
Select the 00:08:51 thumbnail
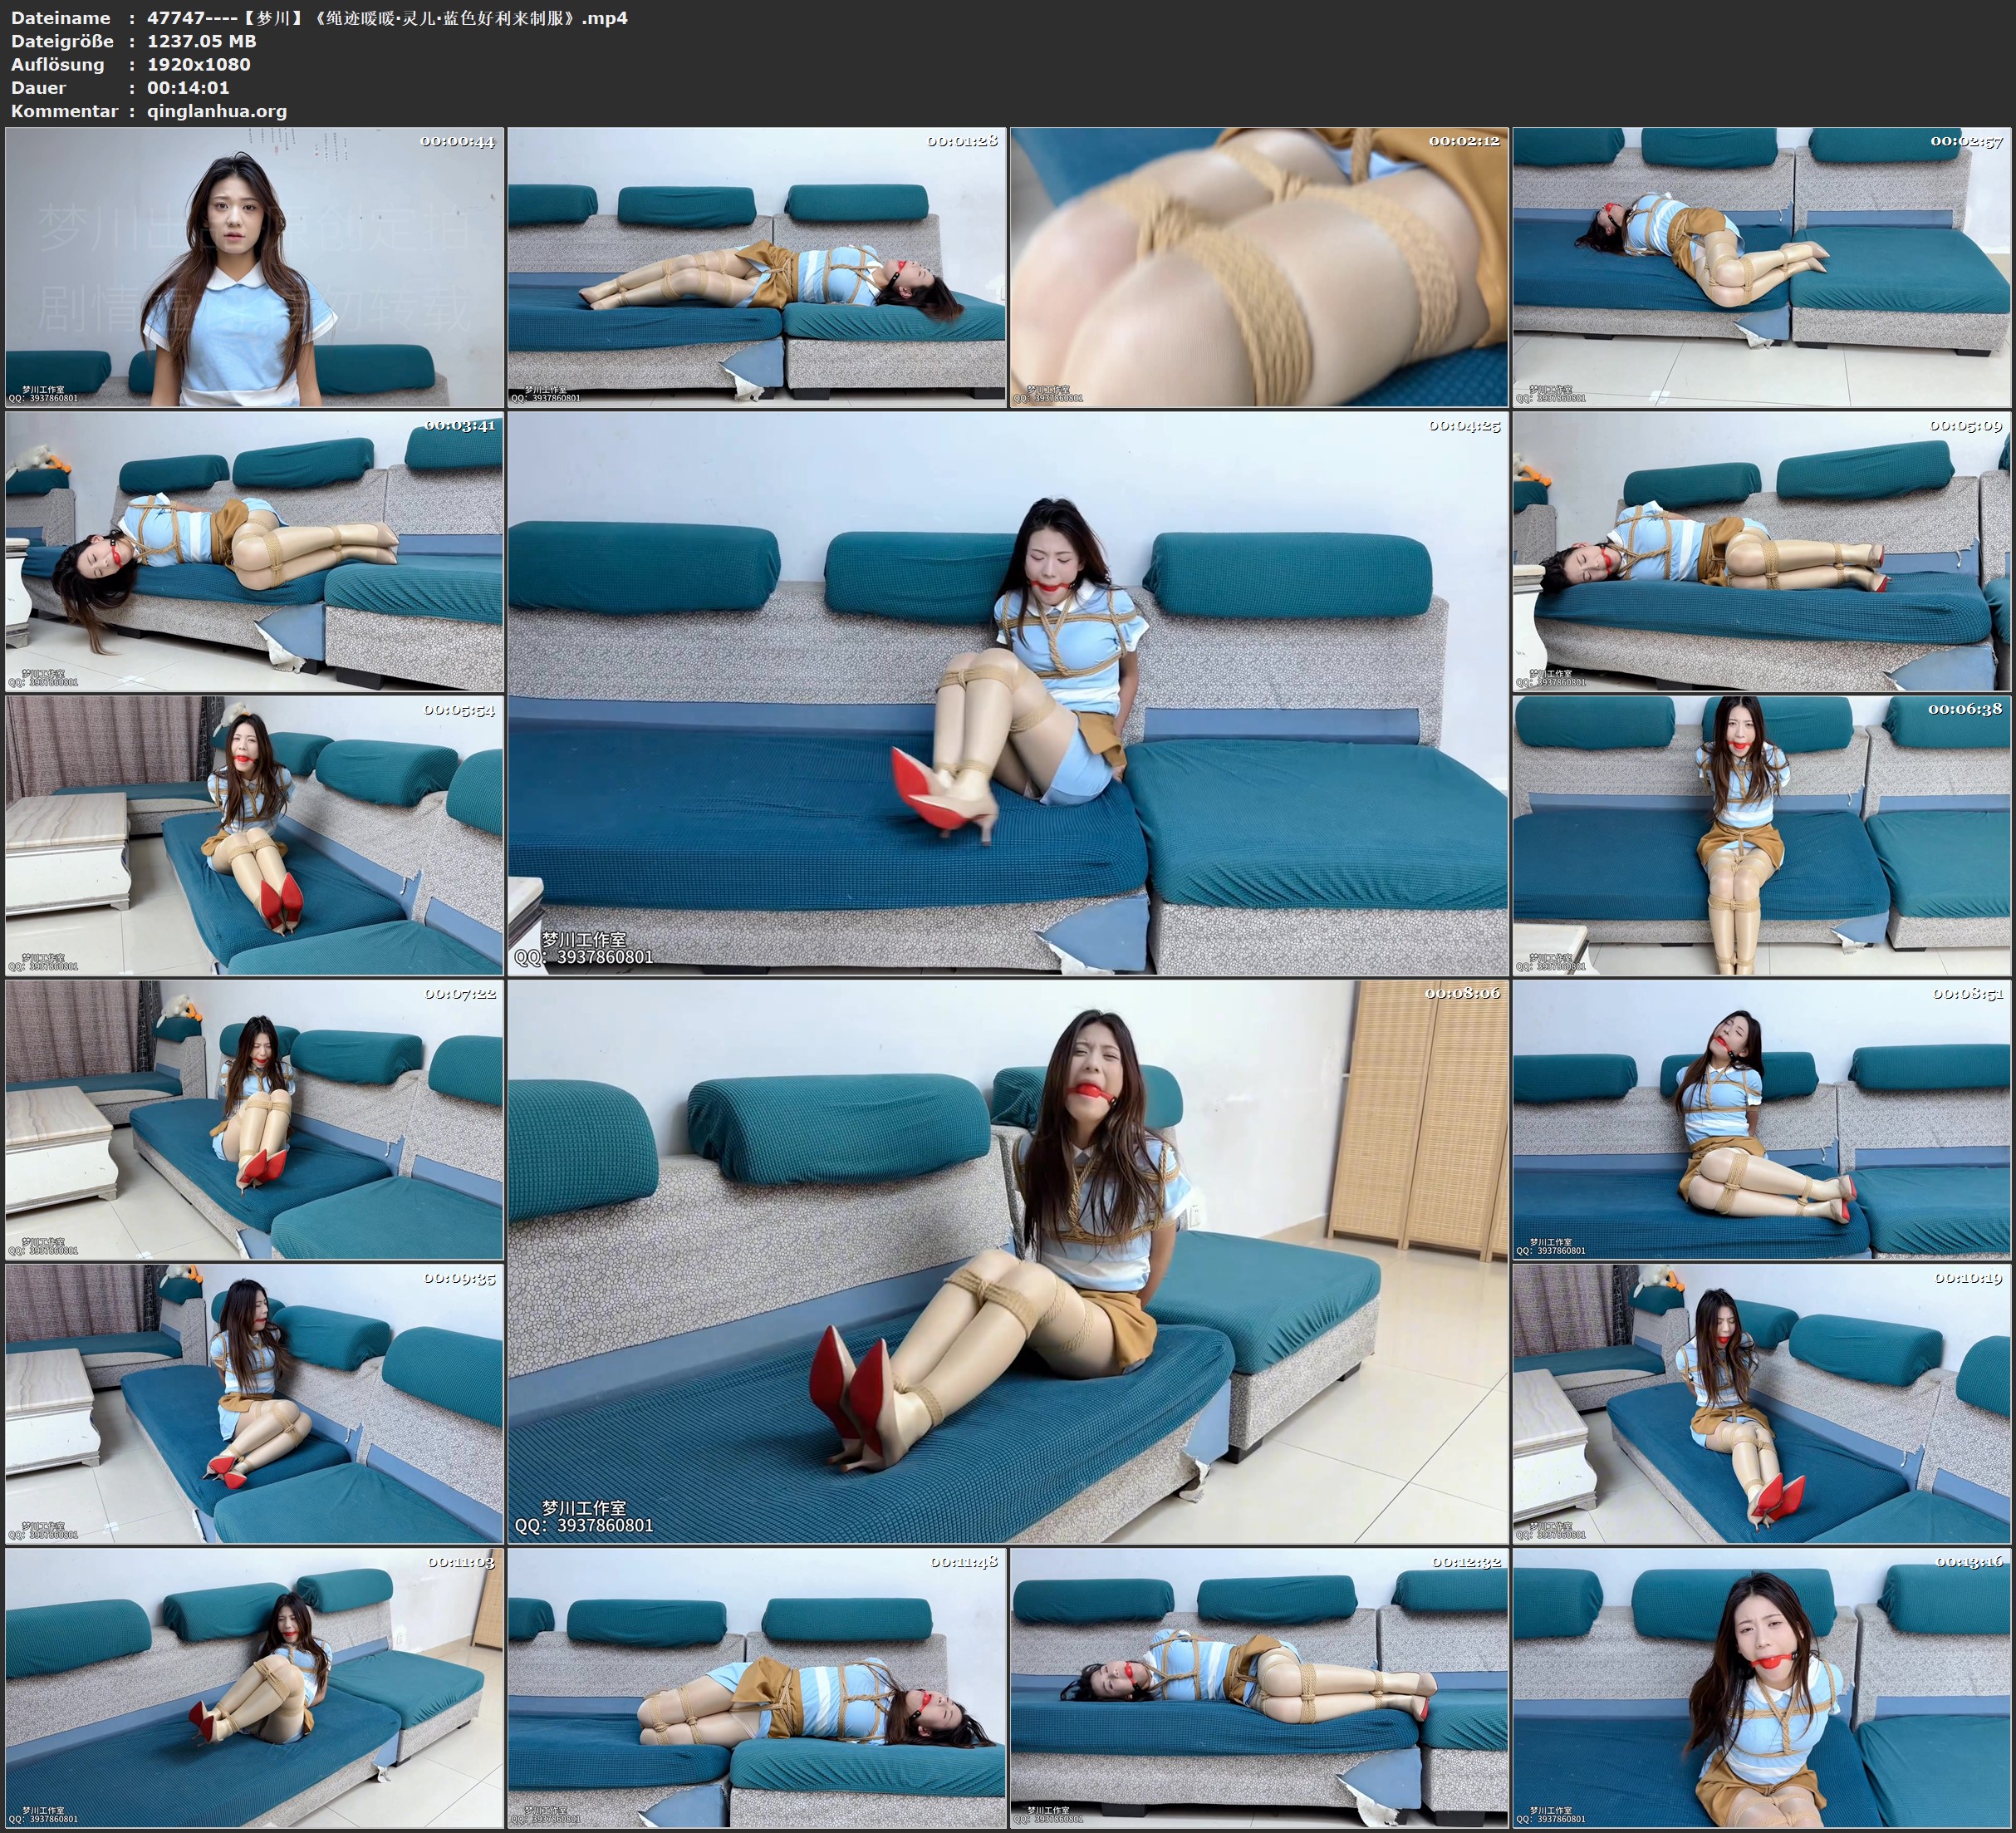click(1761, 1119)
